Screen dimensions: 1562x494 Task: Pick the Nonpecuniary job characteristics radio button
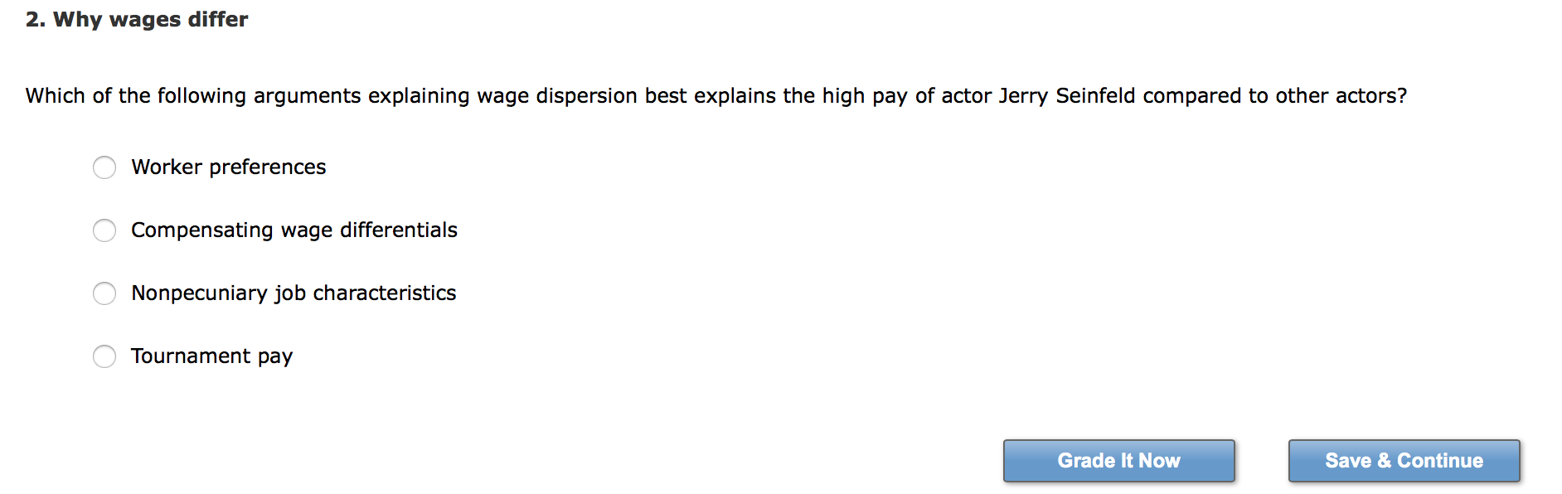(104, 293)
